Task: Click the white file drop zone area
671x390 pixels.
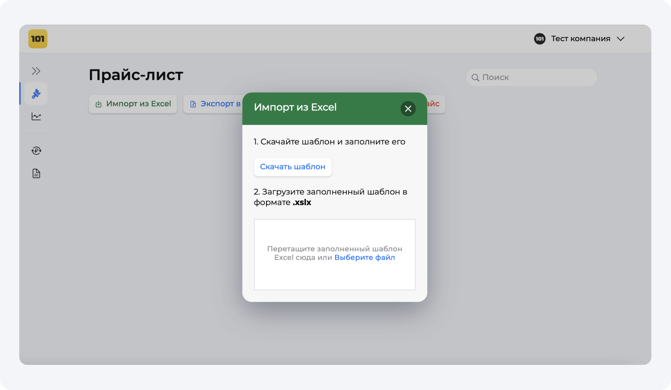Action: (334, 275)
